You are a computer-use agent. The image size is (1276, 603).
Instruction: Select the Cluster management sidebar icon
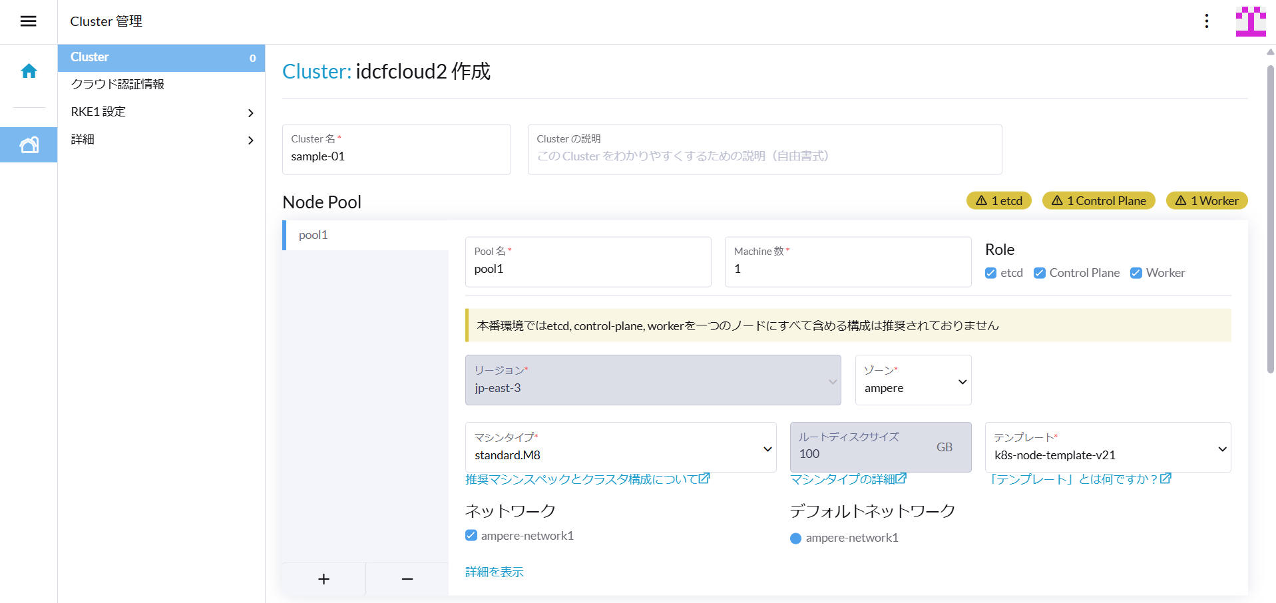29,144
